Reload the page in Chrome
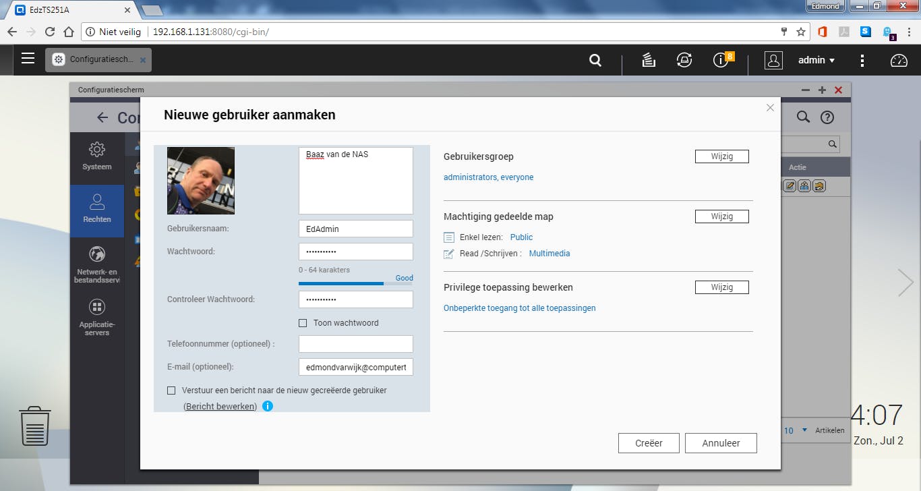This screenshot has height=491, width=921. coord(50,32)
